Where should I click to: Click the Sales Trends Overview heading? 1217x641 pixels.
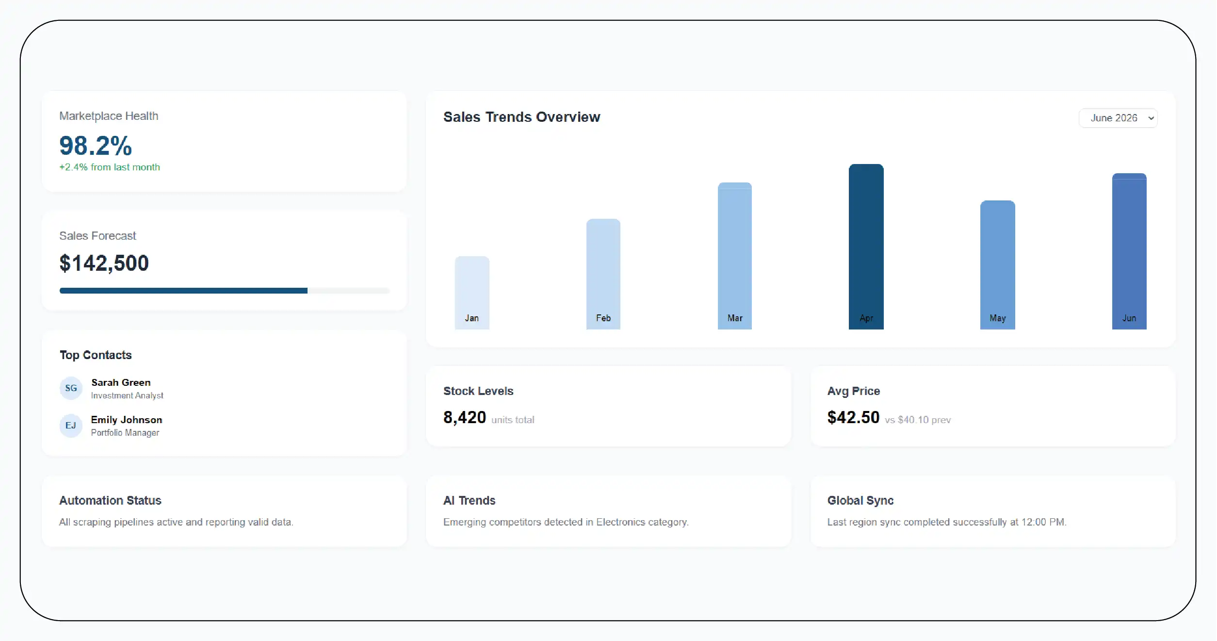(522, 117)
